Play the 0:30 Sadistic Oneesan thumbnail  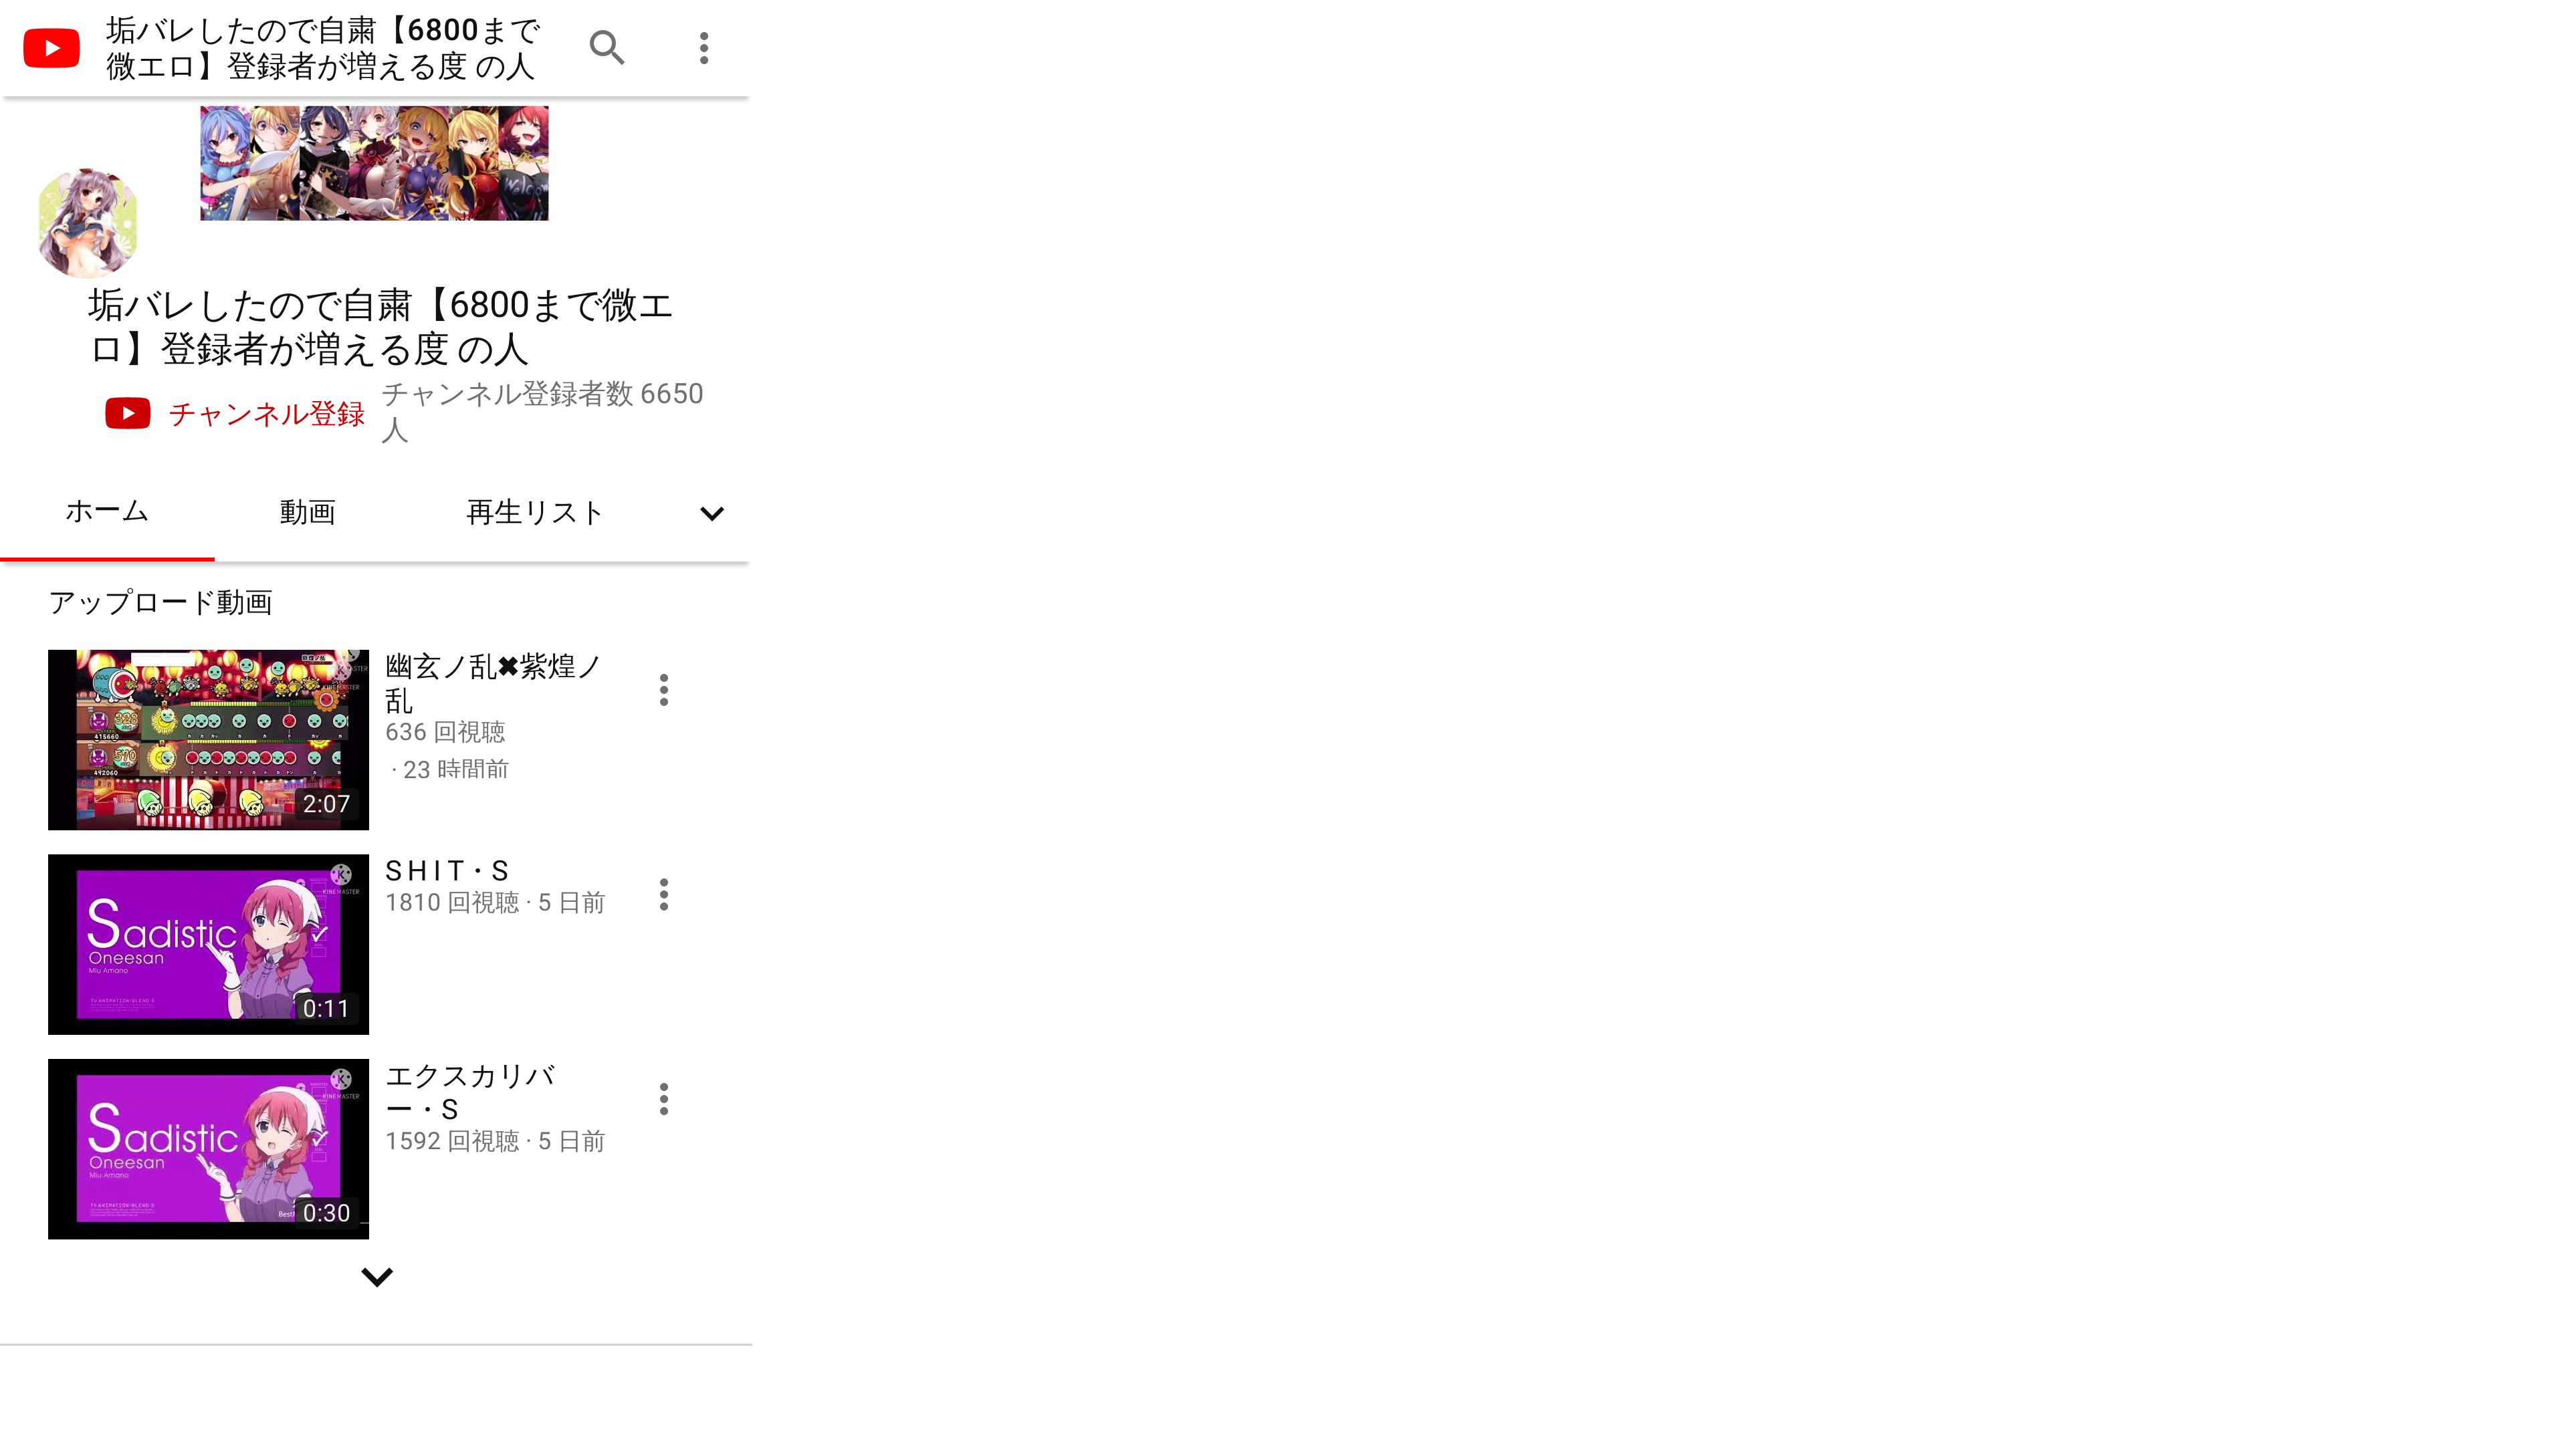pos(208,1149)
